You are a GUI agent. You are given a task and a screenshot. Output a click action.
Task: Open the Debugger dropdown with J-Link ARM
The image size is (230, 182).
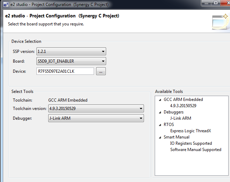pos(96,118)
